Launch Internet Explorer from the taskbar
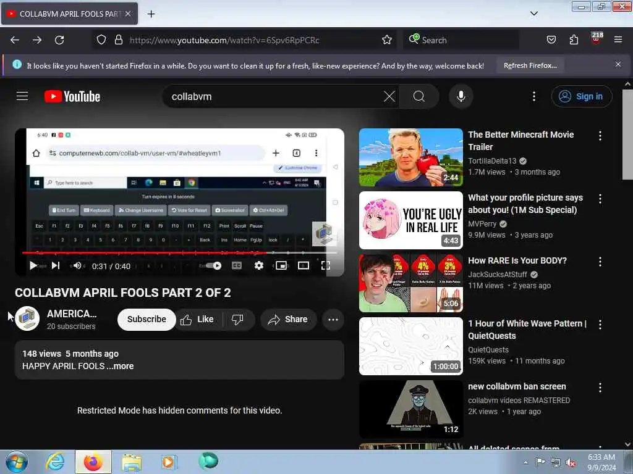The image size is (633, 474). pos(55,462)
